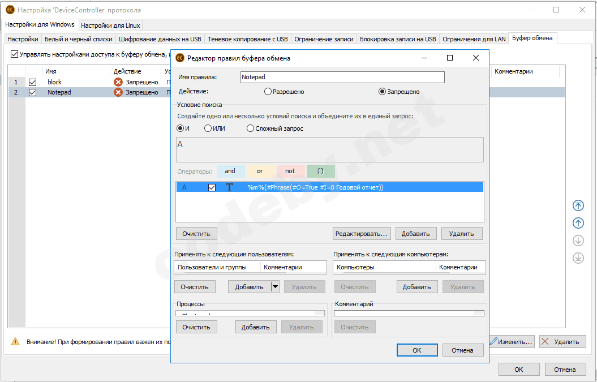Click Отмена in rule editor dialog
The width and height of the screenshot is (597, 382).
[x=462, y=350]
